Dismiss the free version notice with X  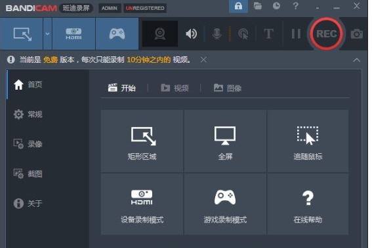coord(203,60)
